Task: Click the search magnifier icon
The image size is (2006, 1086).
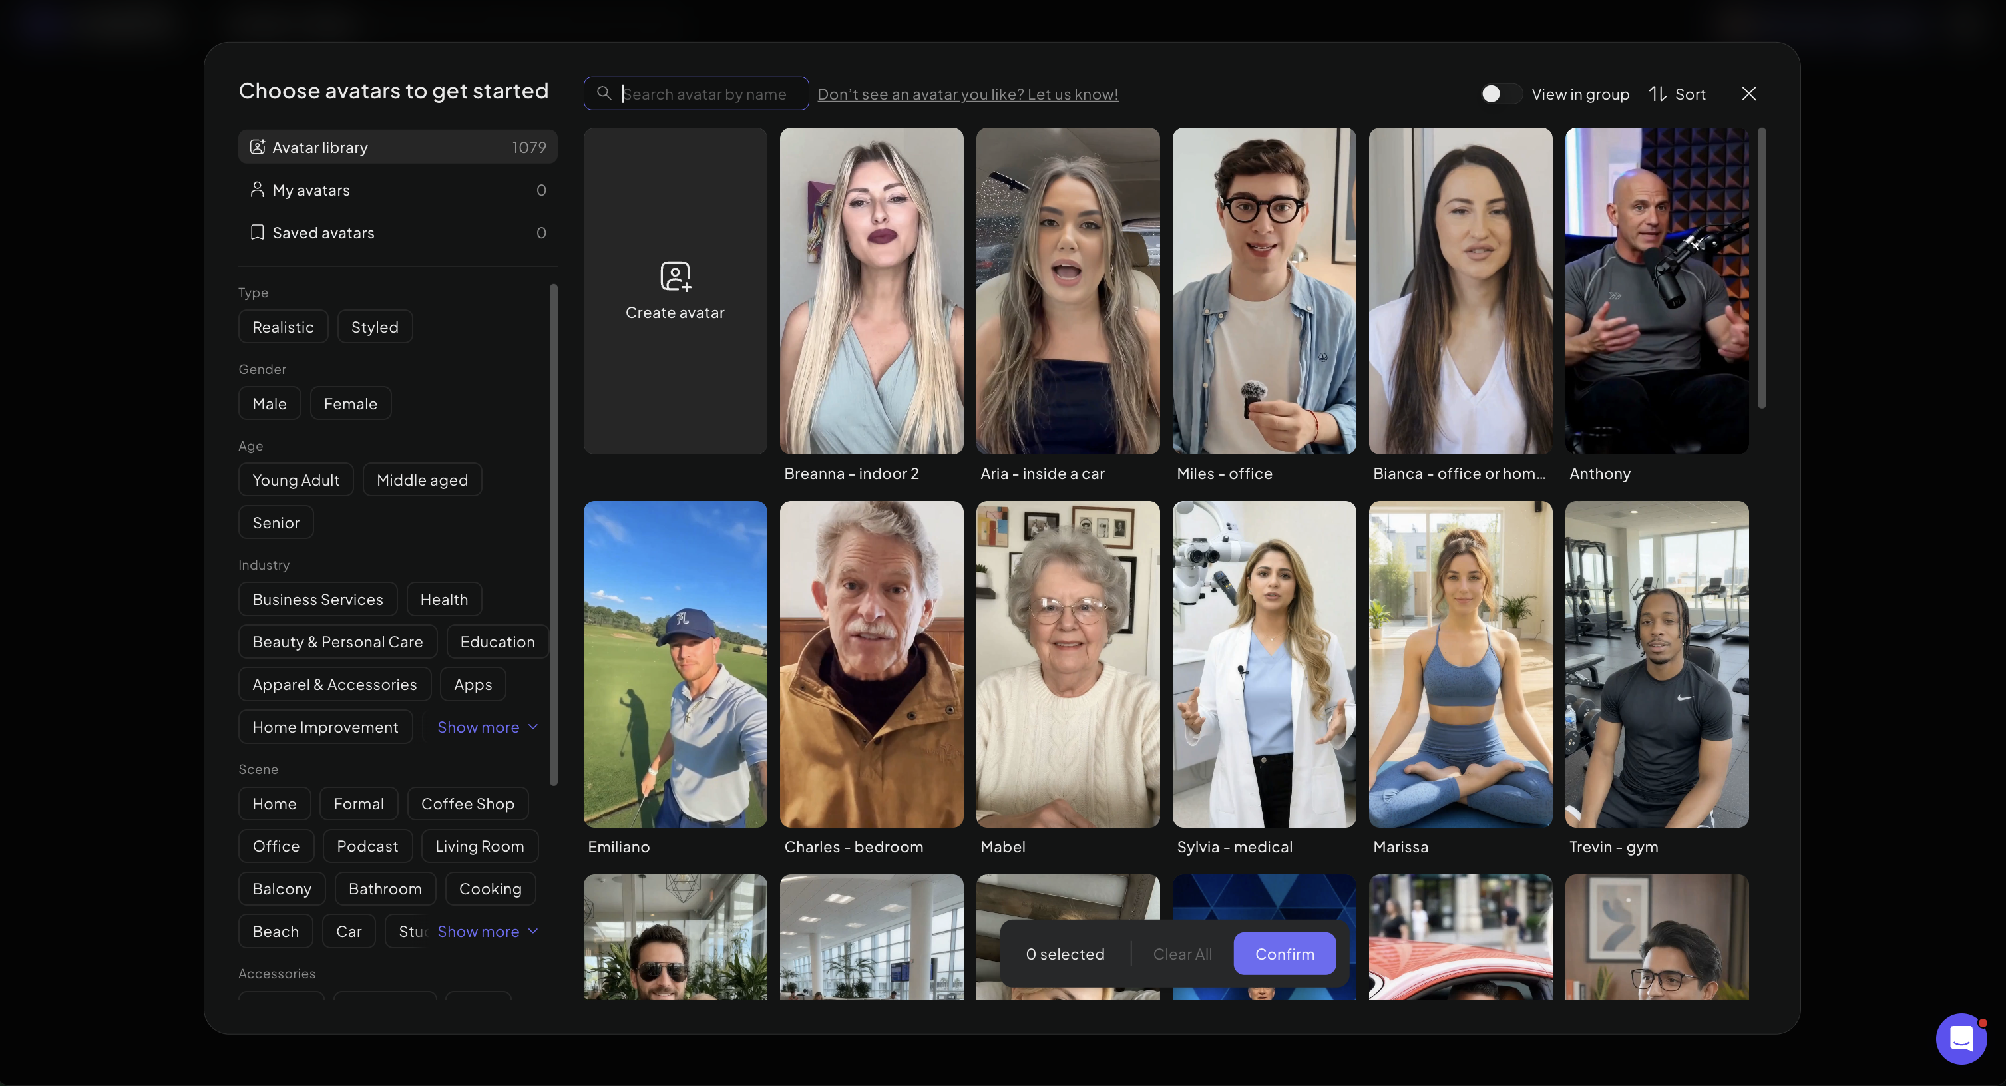Action: pyautogui.click(x=604, y=93)
